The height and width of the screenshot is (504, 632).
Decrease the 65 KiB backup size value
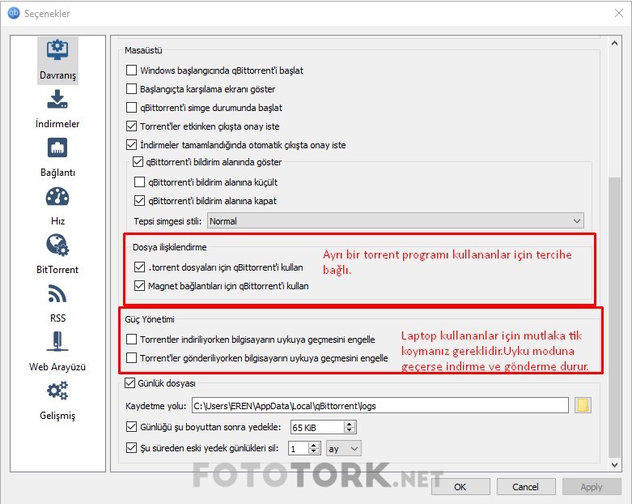click(x=350, y=430)
